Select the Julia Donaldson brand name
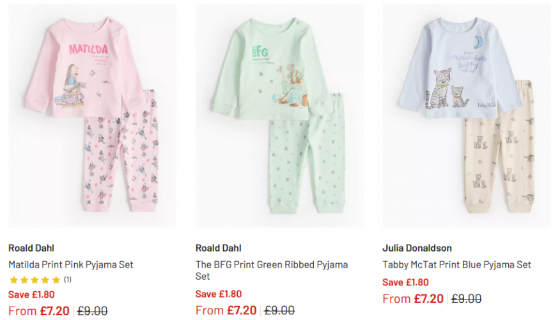 pos(417,248)
